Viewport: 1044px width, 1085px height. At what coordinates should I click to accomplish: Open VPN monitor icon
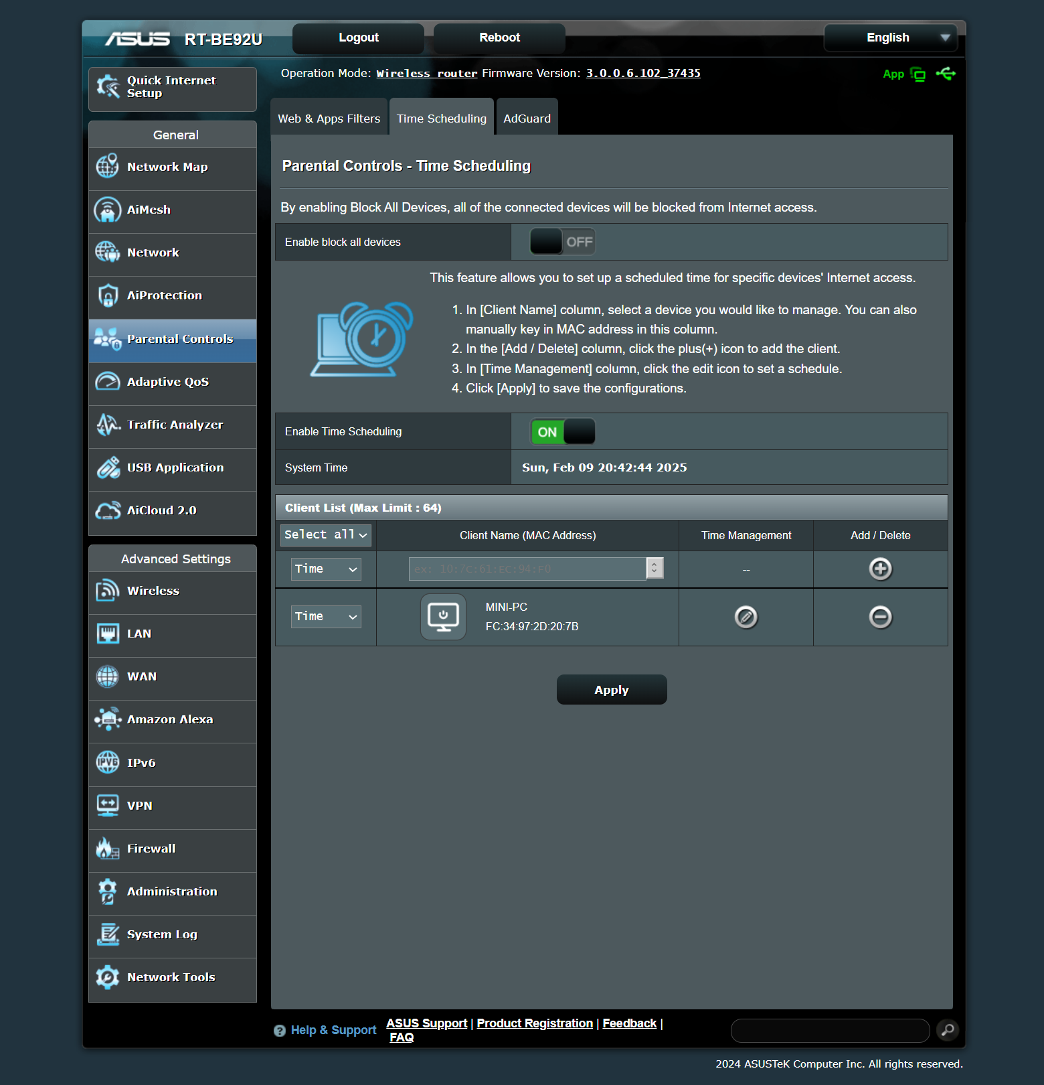click(x=108, y=805)
